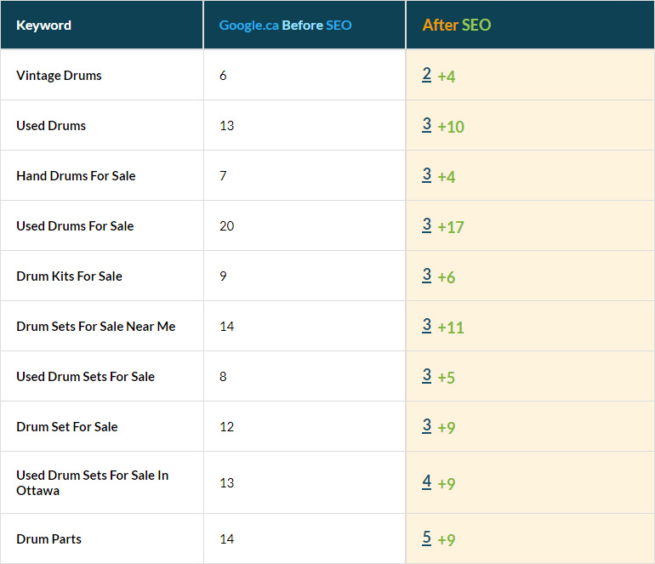Open the rank link for Hand Drums For Sale
This screenshot has height=564, width=655.
click(x=426, y=175)
